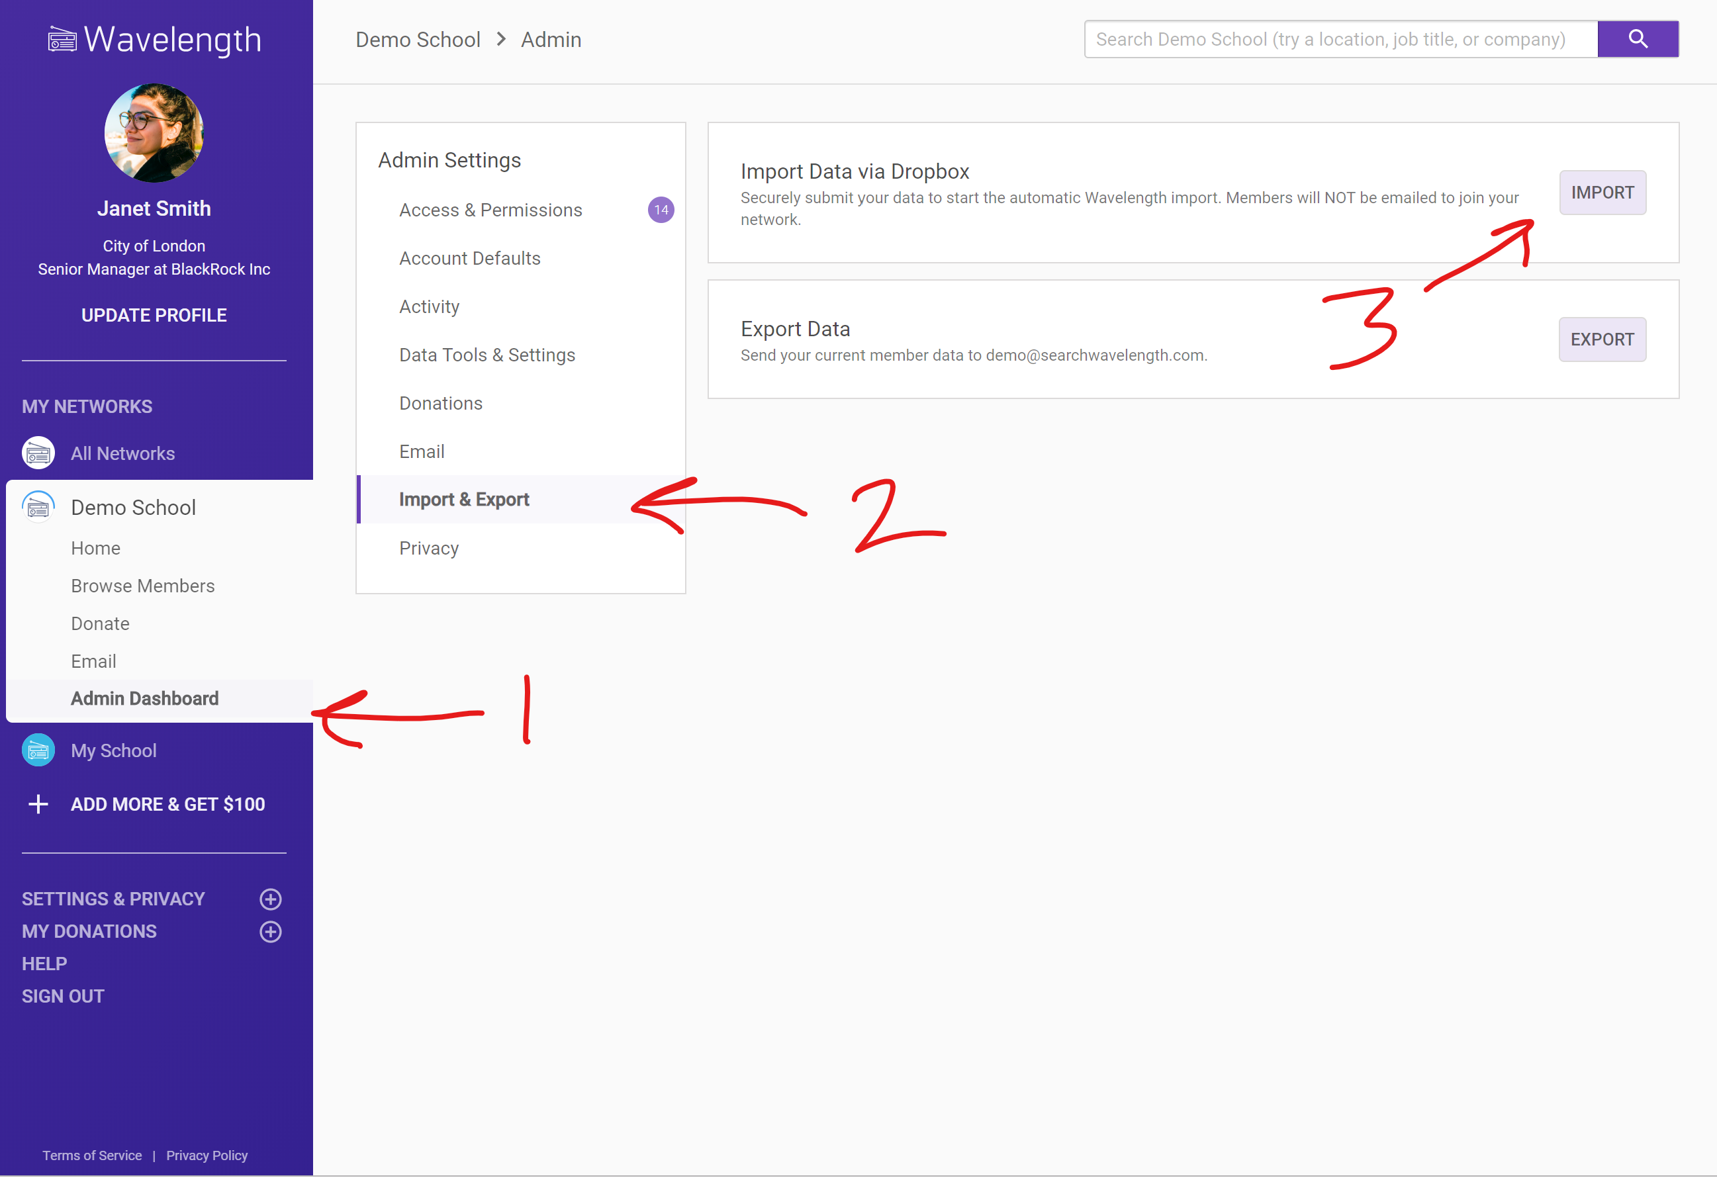Open the Privacy admin setting
Screen dimensions: 1717x1178
428,548
